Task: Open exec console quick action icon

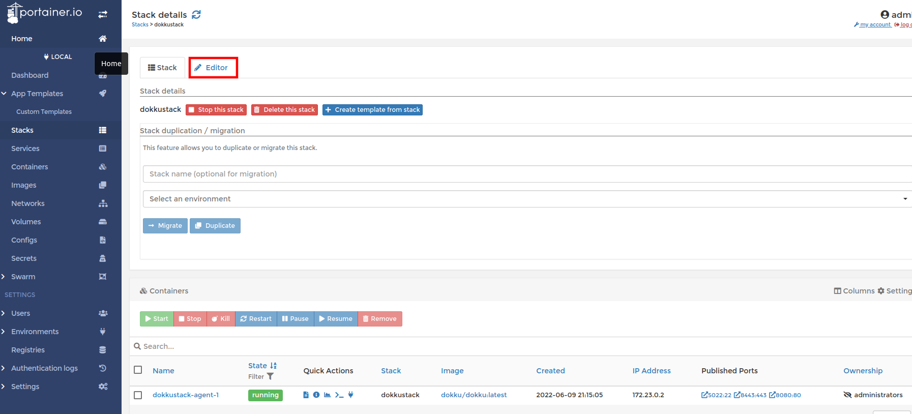Action: pos(339,395)
